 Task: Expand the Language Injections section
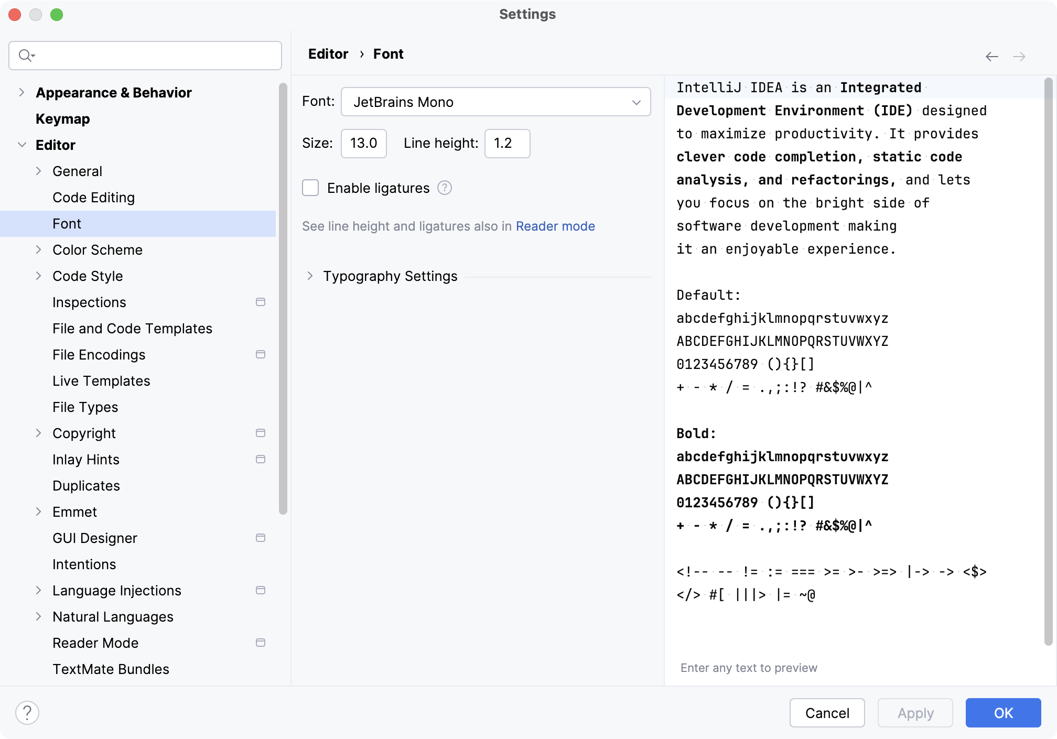point(40,590)
